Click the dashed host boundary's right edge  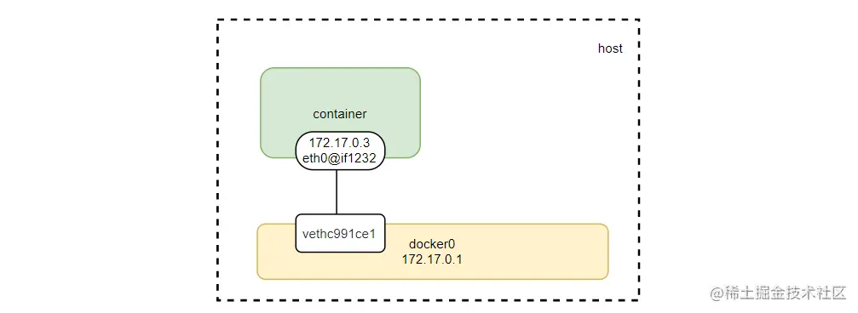click(638, 160)
